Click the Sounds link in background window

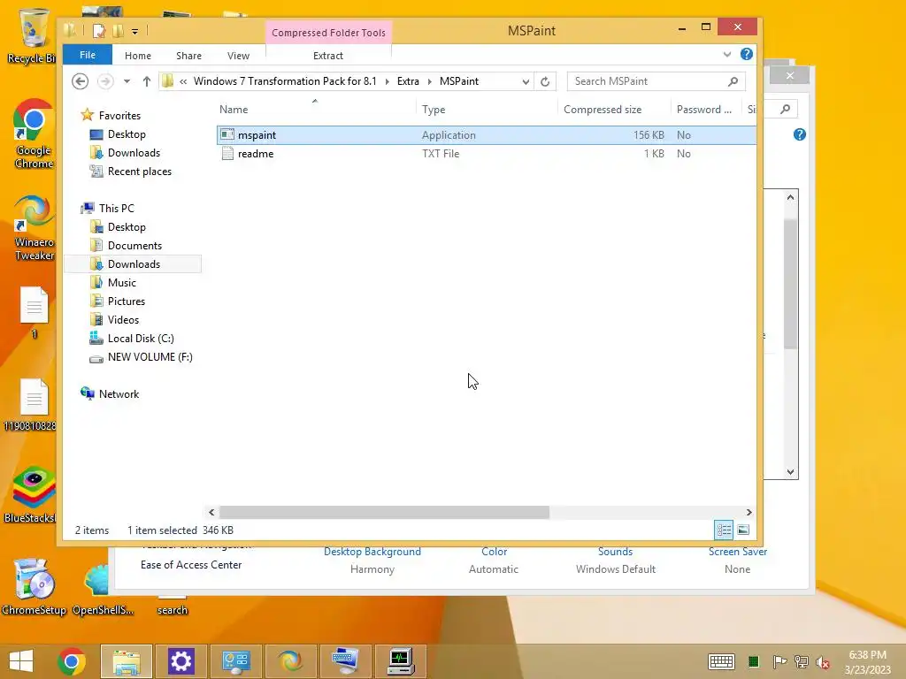[616, 552]
